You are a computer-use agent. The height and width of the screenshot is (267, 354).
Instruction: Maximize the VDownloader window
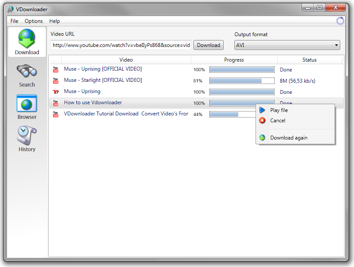[x=319, y=7]
